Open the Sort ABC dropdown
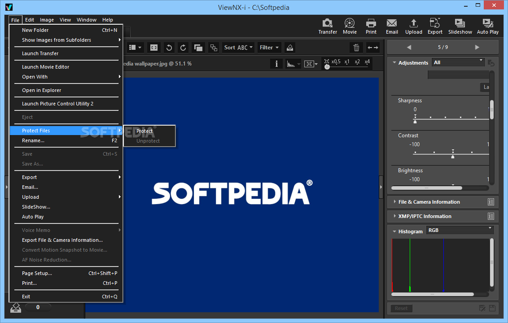 (238, 48)
